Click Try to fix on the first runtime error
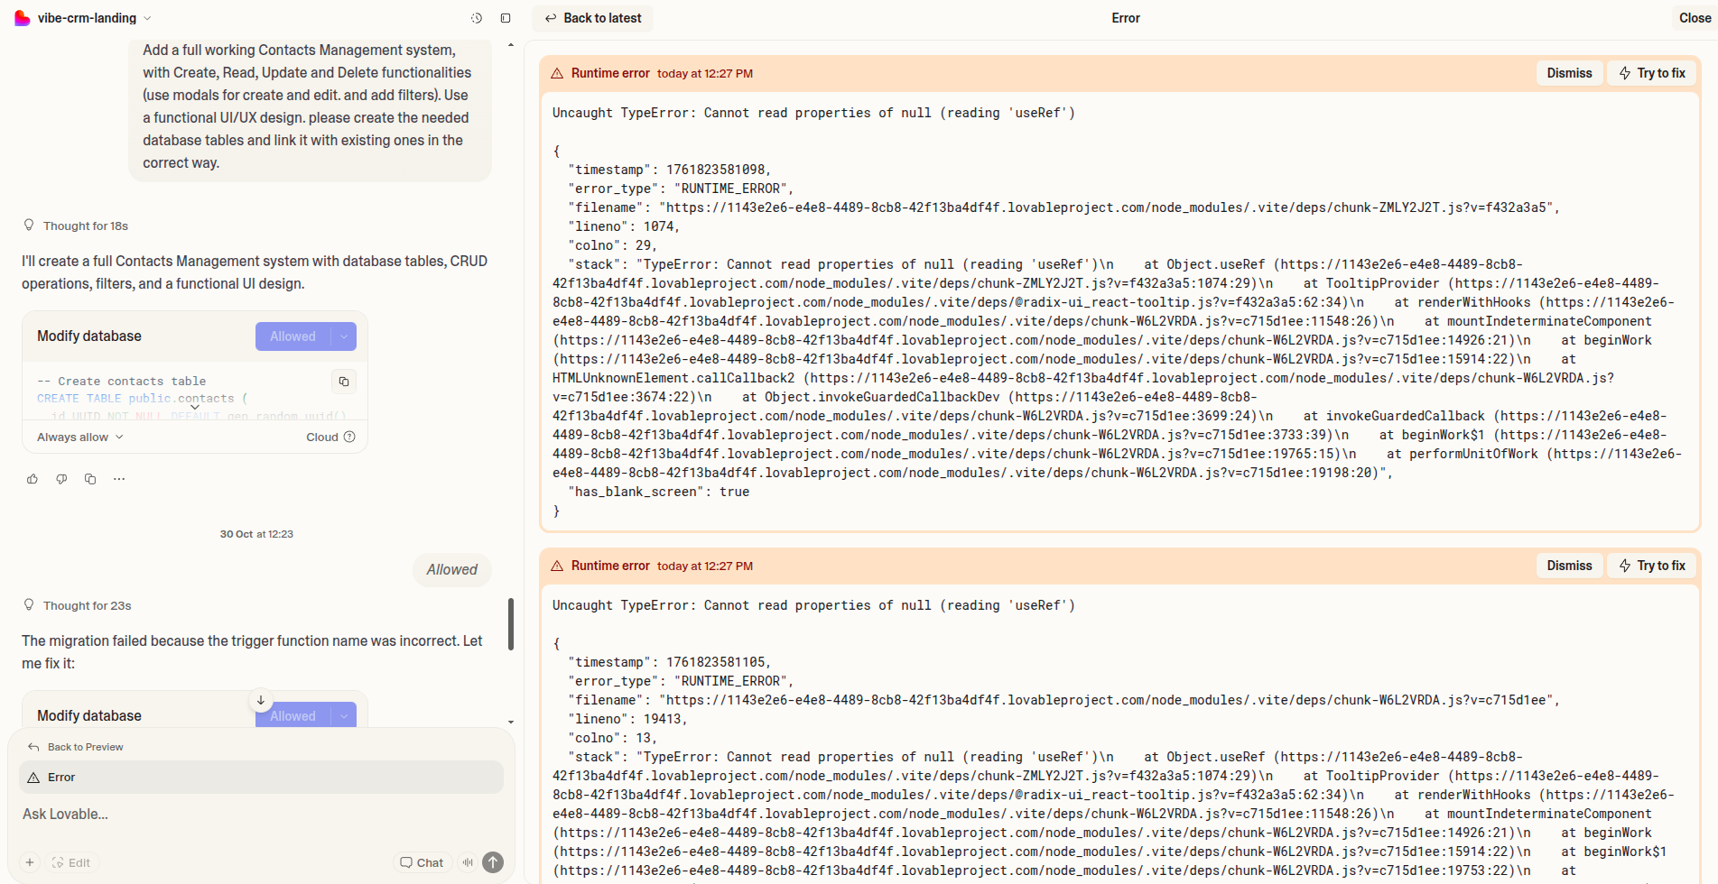1718x884 pixels. [x=1652, y=73]
